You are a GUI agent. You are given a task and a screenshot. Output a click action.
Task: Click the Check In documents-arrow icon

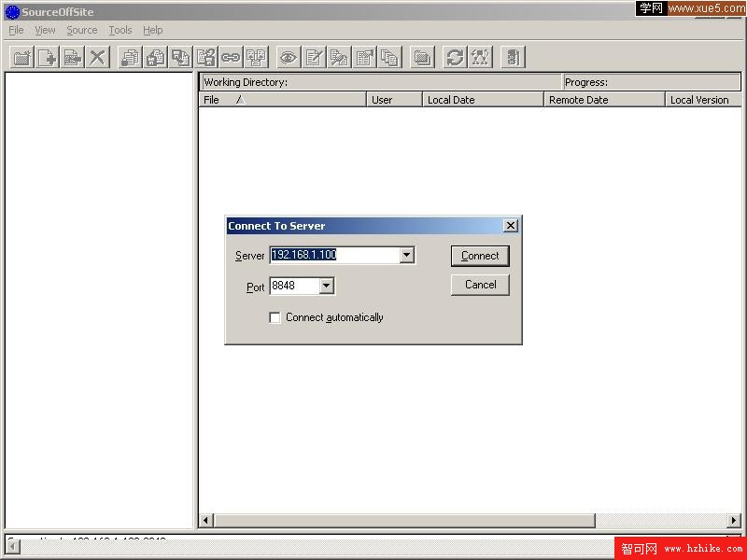coord(180,58)
